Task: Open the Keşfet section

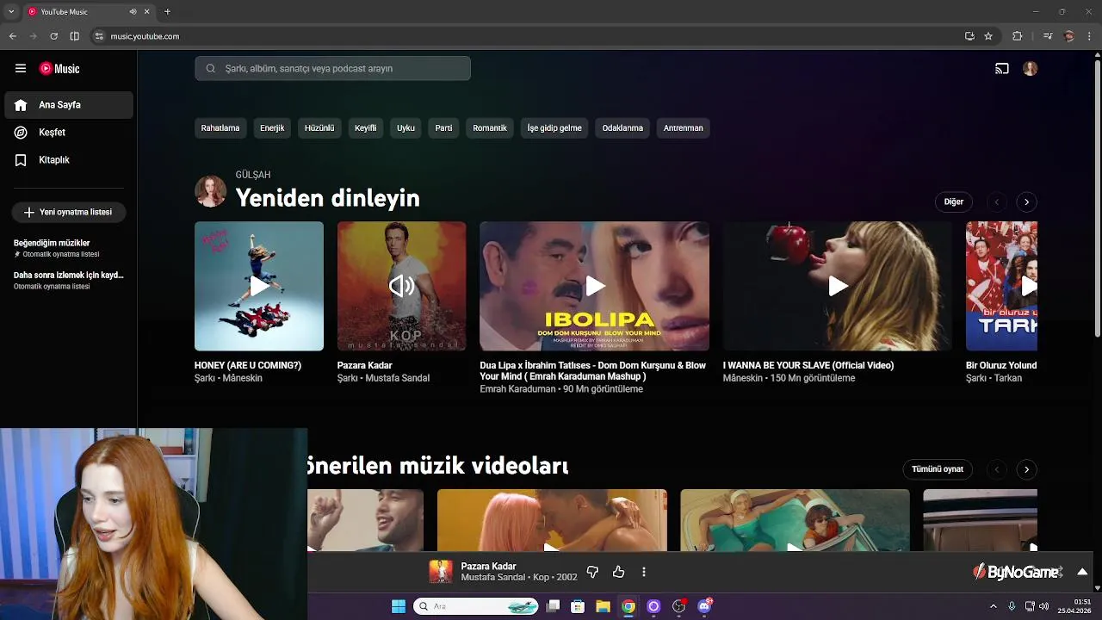Action: [x=69, y=133]
